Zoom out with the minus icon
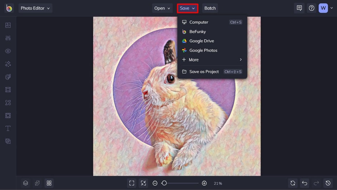 pos(155,183)
